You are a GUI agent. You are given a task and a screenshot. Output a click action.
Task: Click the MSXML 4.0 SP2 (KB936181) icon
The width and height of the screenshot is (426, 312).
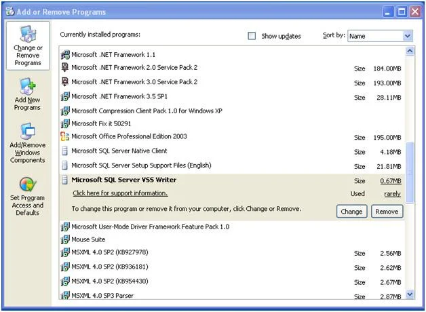65,267
